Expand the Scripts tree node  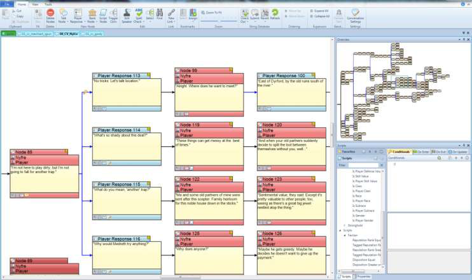click(x=340, y=230)
